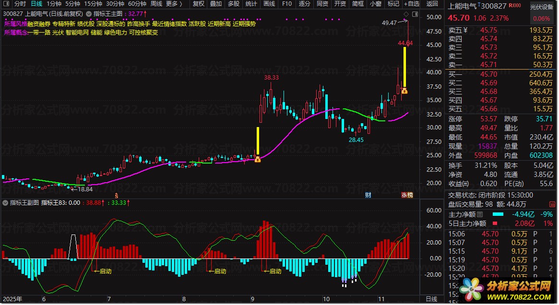The image size is (559, 305).
Task: Click 卖一 price 45.71
Action: coord(488,65)
